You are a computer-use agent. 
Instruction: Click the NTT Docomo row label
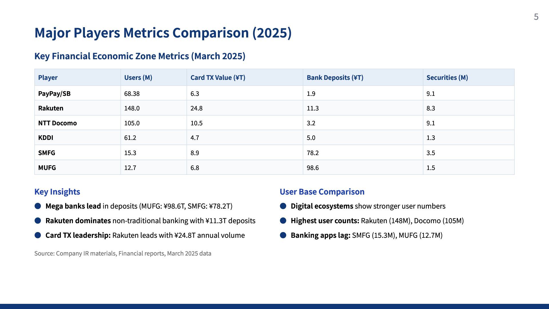coord(57,123)
